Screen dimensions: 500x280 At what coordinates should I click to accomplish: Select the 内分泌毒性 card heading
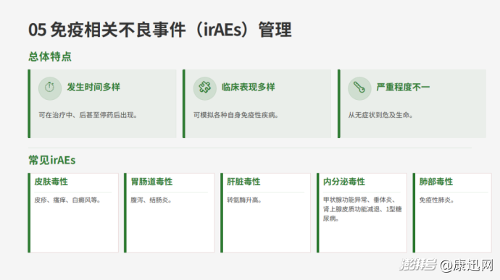[x=344, y=182]
